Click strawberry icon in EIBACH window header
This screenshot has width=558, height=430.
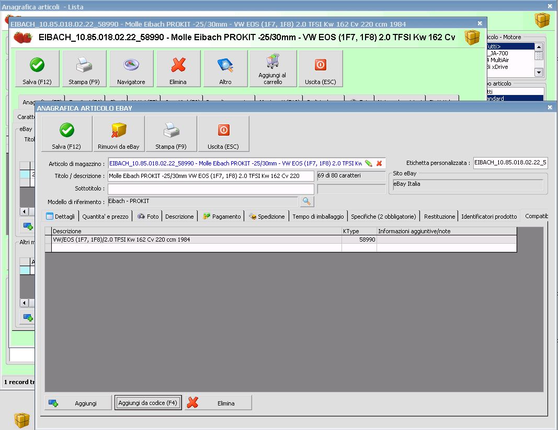click(x=23, y=37)
